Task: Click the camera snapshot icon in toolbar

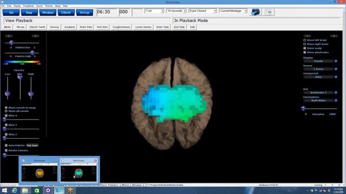Action: pyautogui.click(x=255, y=12)
